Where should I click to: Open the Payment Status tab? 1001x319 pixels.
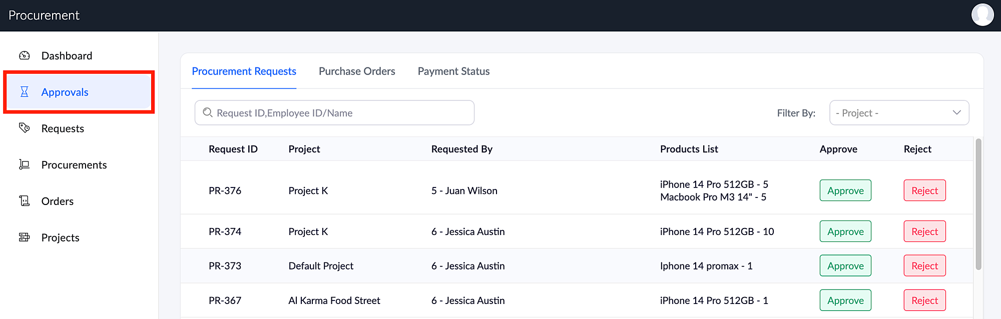pos(453,71)
